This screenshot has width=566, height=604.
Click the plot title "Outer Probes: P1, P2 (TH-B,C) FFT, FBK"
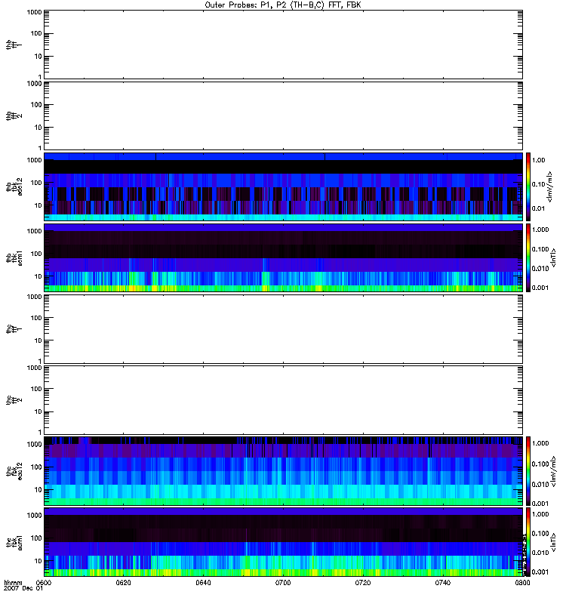[283, 5]
